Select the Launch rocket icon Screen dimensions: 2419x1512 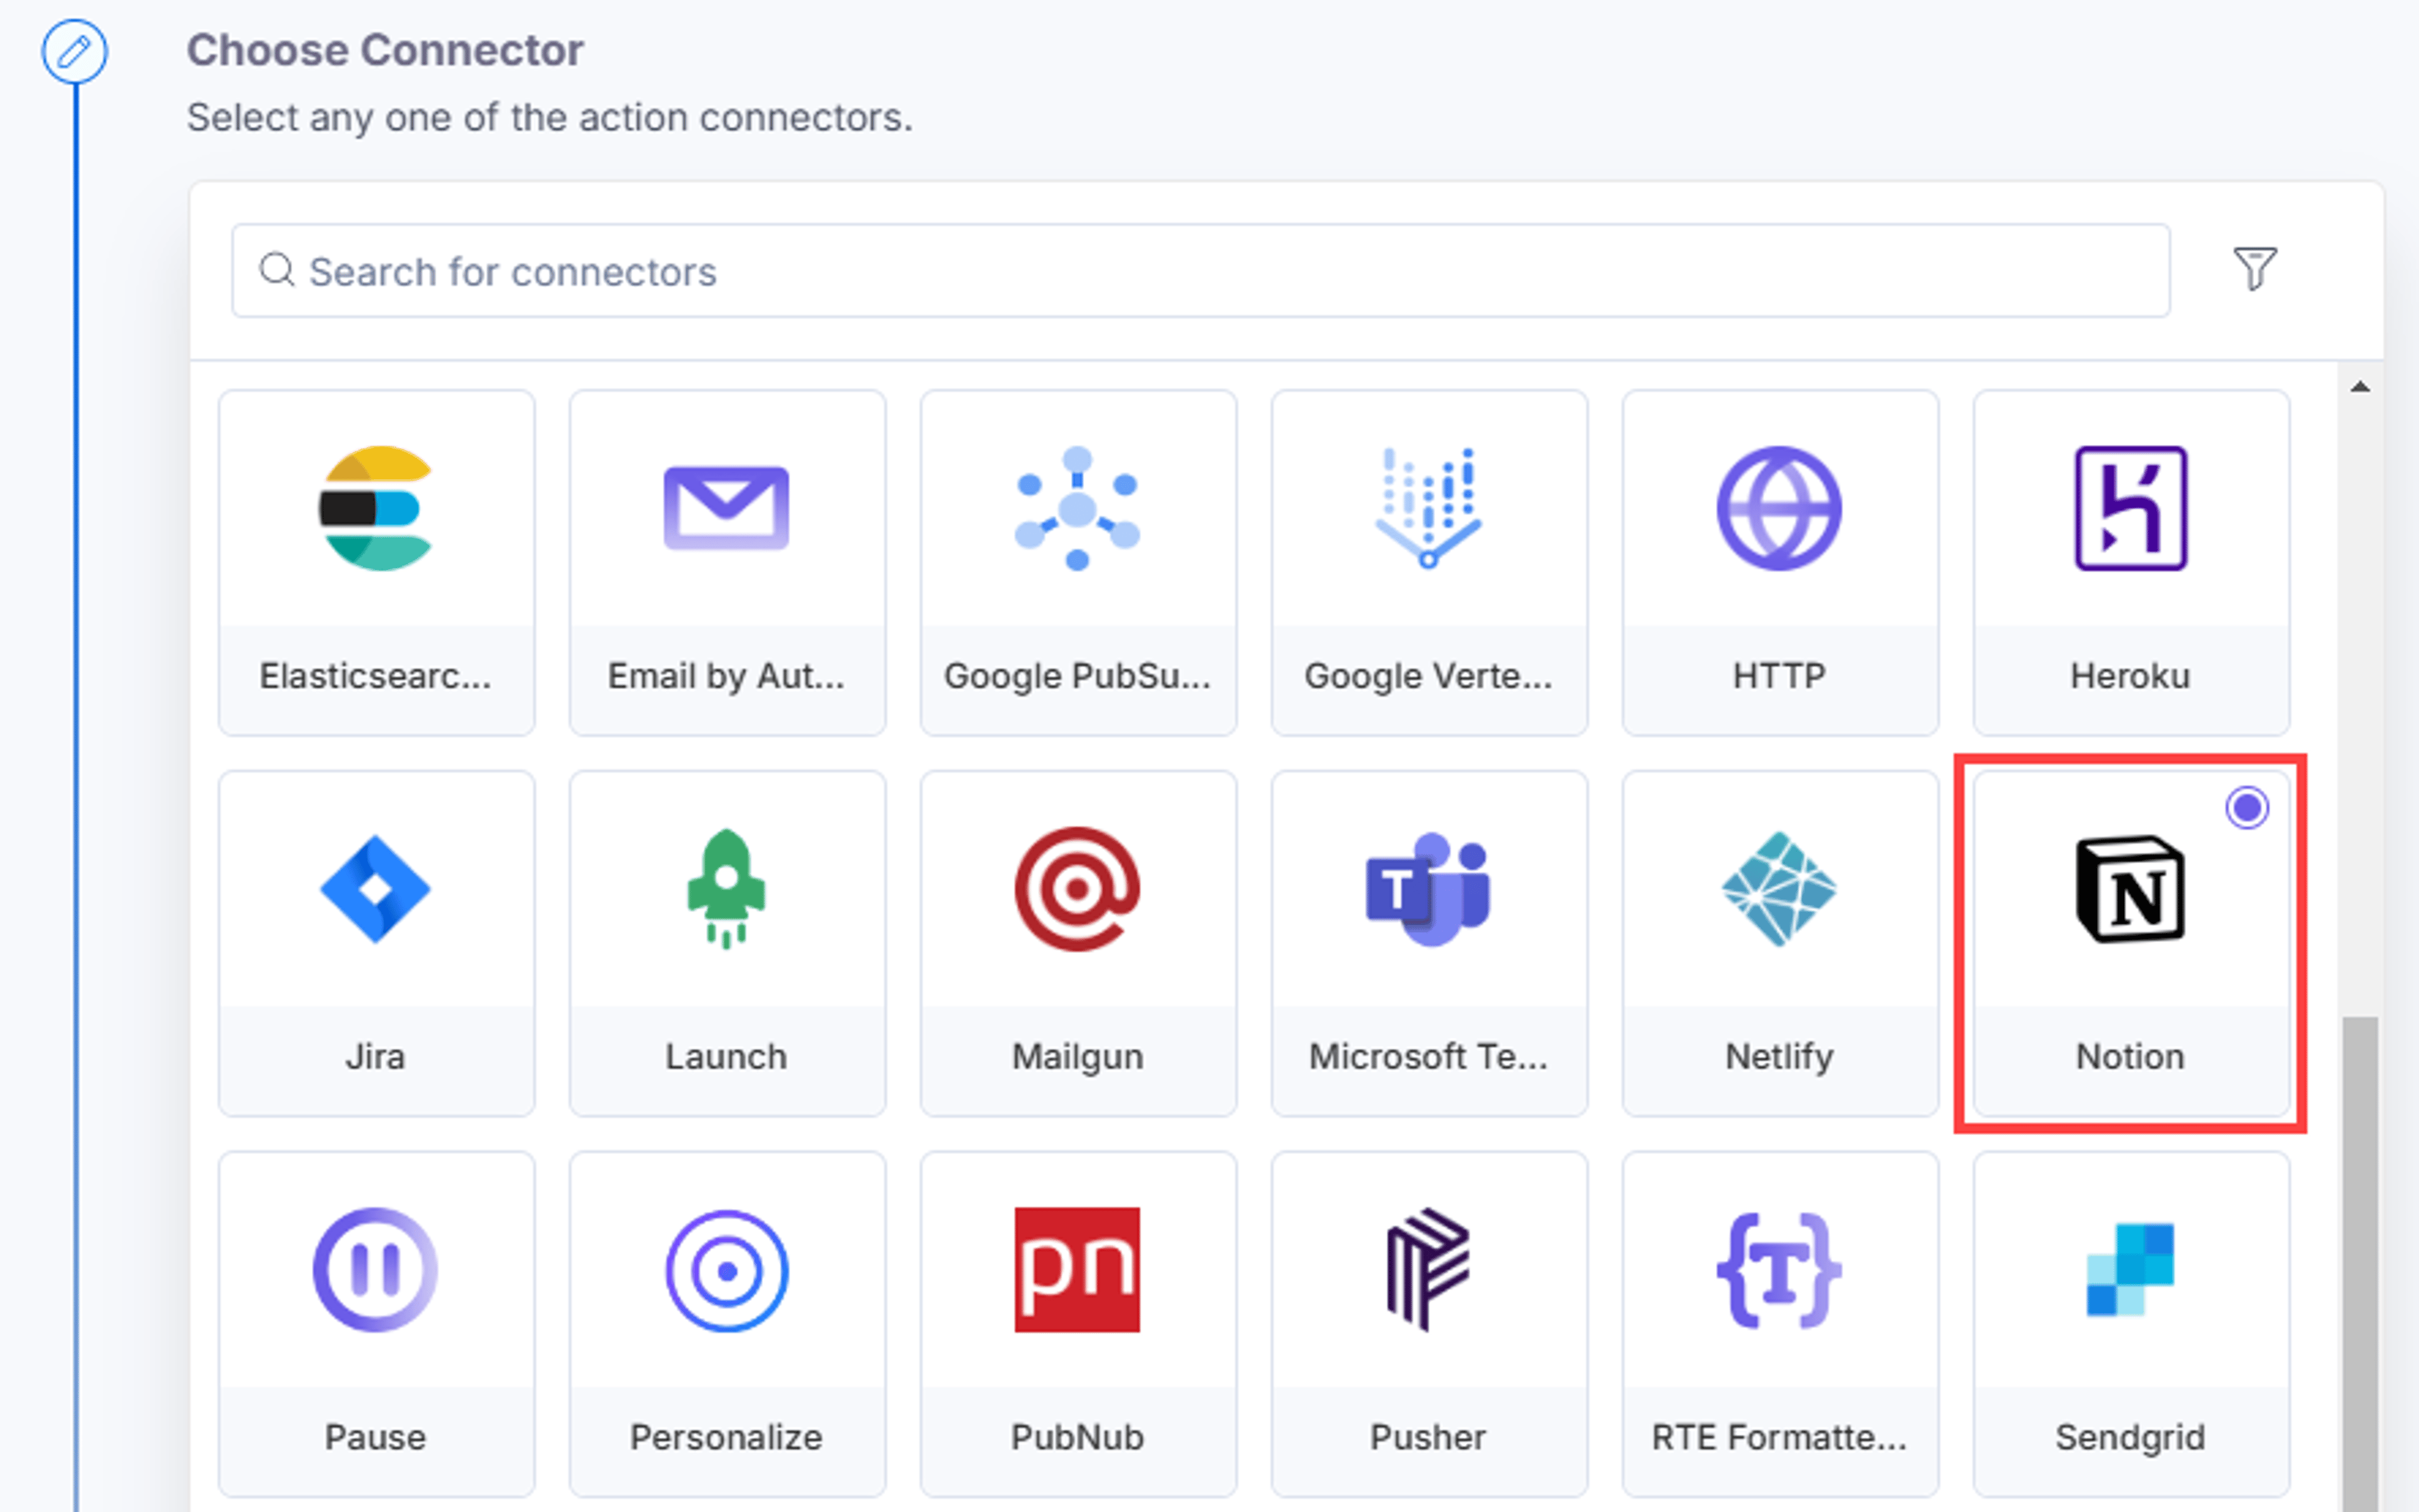click(726, 888)
